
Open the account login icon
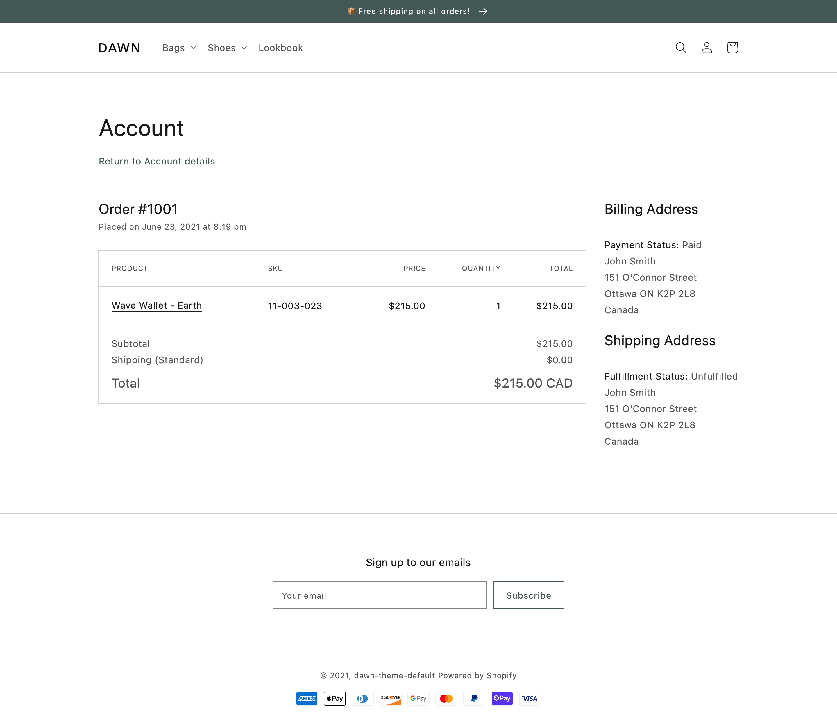click(706, 48)
